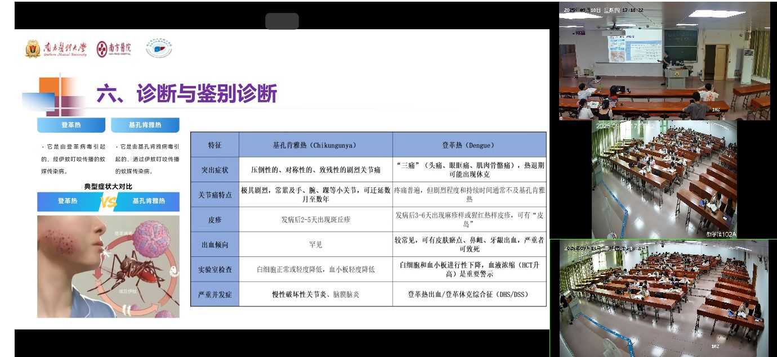Click the 严重并发症 row header cell
The height and width of the screenshot is (357, 777).
point(215,294)
